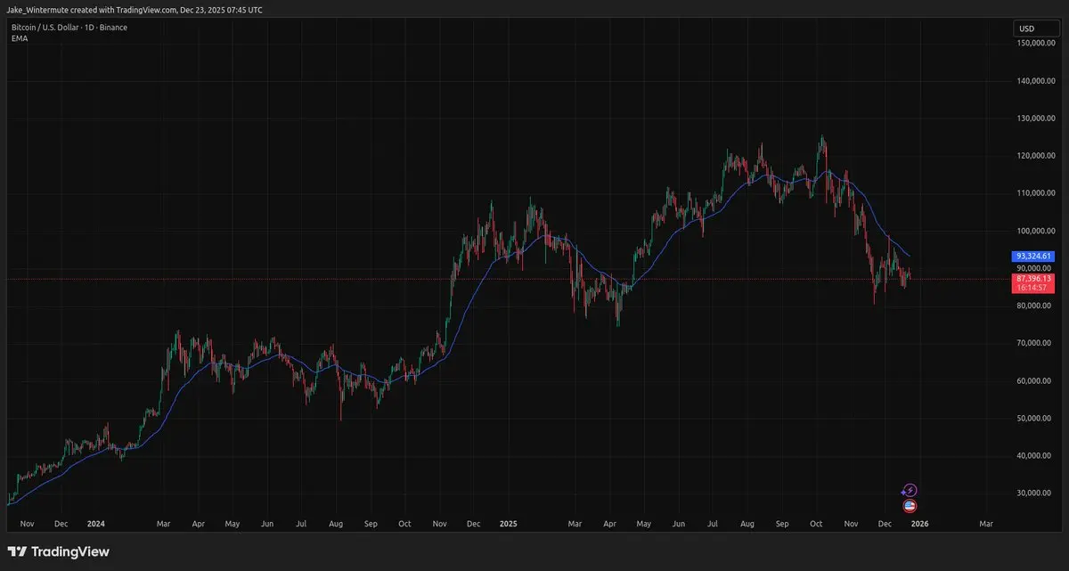This screenshot has width=1069, height=571.
Task: Select the EMA indicator label
Action: 19,38
